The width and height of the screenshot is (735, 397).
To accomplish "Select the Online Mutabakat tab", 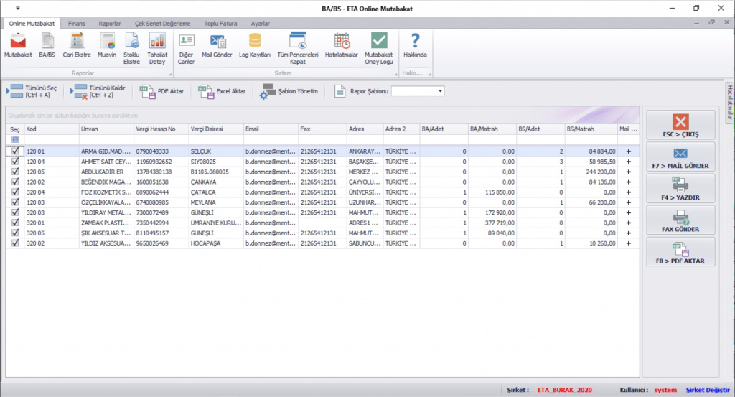I will pos(32,24).
